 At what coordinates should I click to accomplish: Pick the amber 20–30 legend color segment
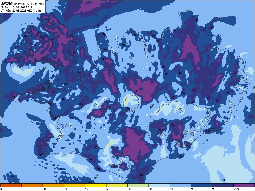(53, 185)
